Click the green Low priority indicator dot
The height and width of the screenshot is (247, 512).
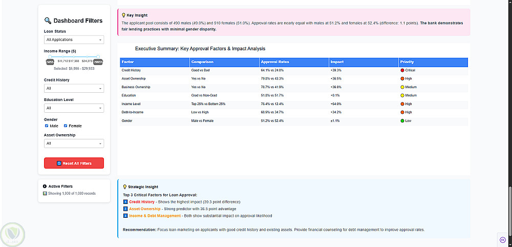[403, 121]
